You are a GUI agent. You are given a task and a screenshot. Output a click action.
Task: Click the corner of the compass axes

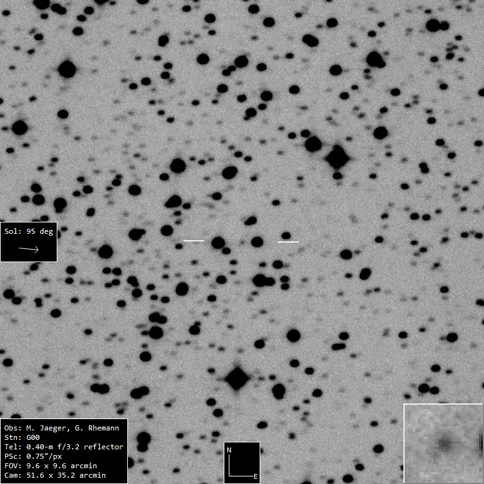tap(229, 475)
